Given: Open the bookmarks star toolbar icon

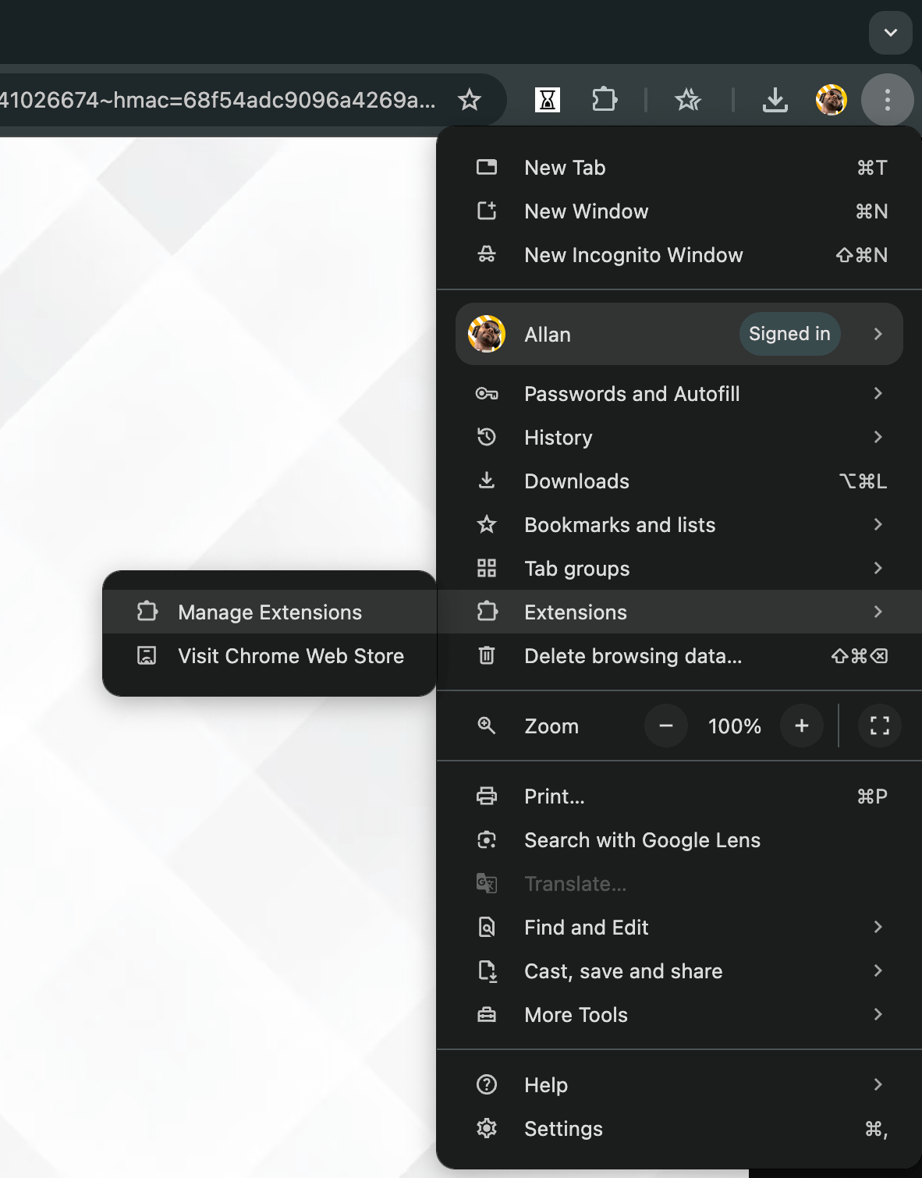Looking at the screenshot, I should click(x=688, y=100).
